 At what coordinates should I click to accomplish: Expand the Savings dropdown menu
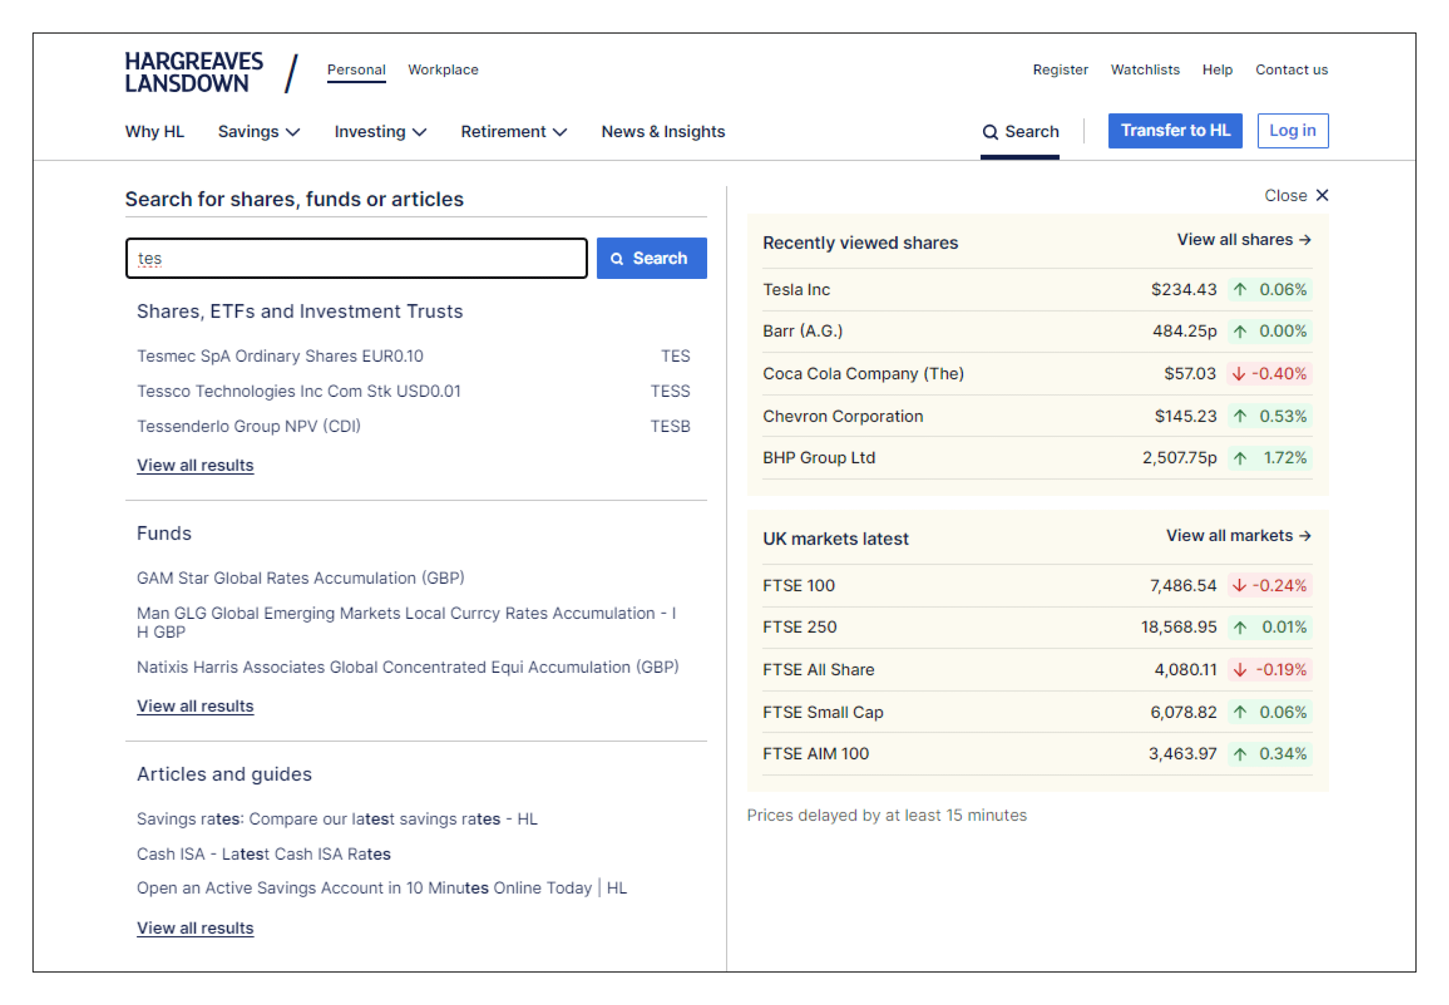pyautogui.click(x=258, y=132)
